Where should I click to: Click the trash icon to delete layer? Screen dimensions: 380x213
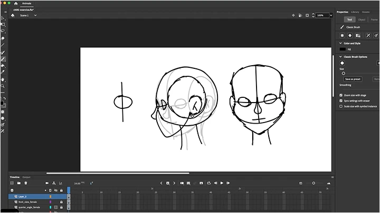[x=26, y=183]
